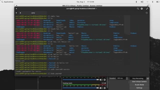Click the 'sudo useradd naruto' command text

click(x=60, y=69)
